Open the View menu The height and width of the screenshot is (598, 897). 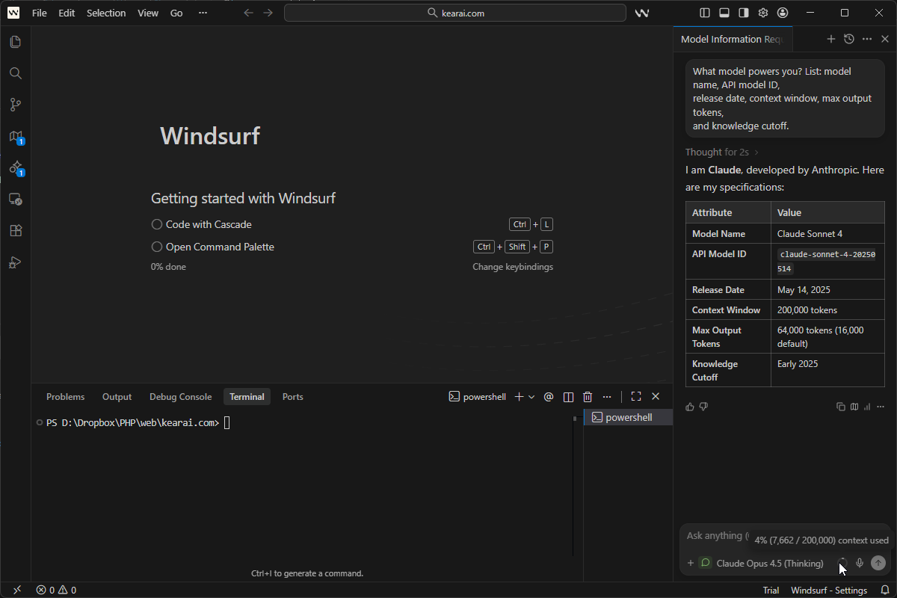(x=148, y=13)
